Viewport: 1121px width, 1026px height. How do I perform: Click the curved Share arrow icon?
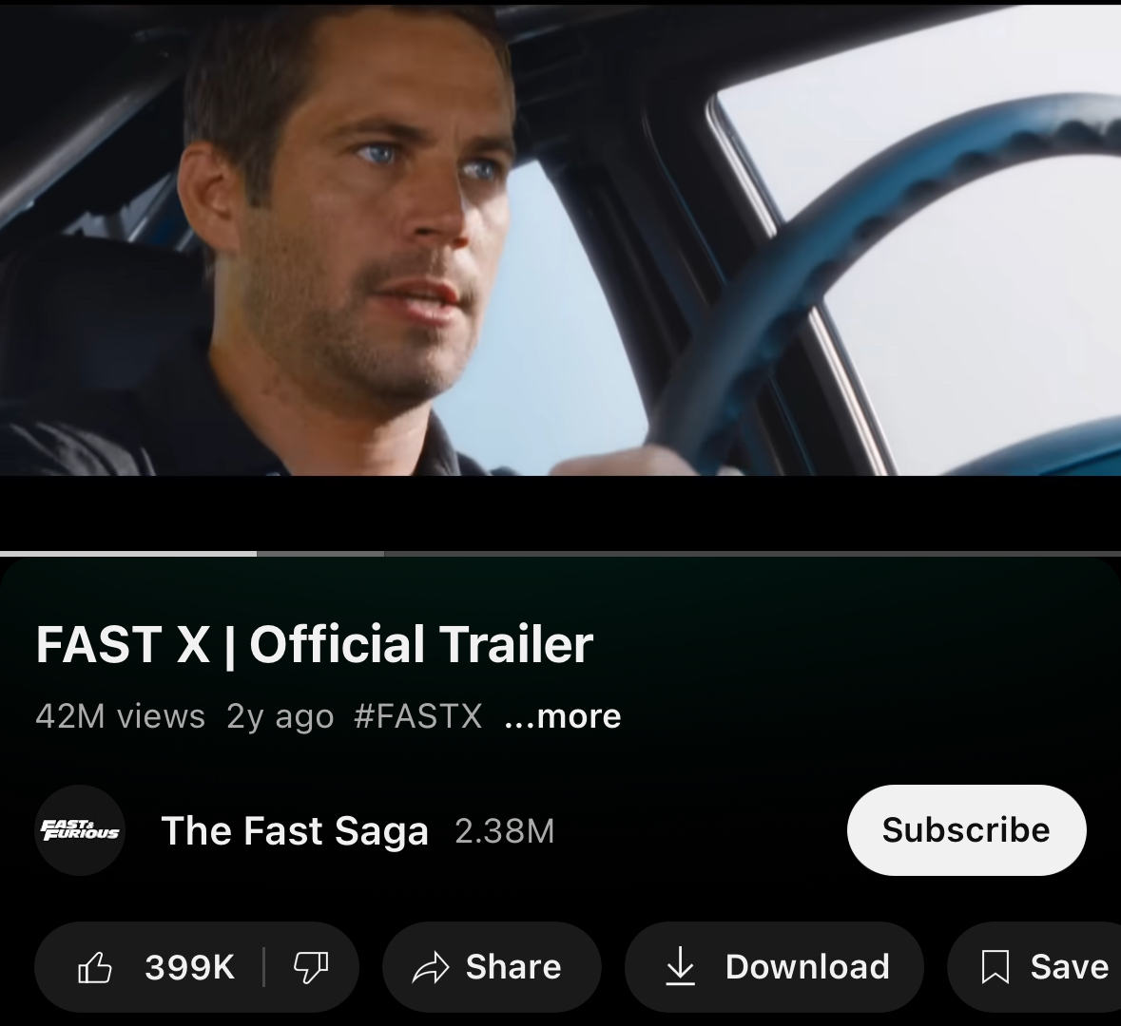coord(430,968)
